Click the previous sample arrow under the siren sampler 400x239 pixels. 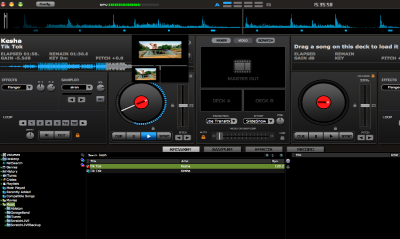71,99
